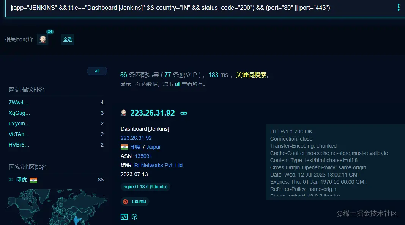The width and height of the screenshot is (405, 225).
Task: Click the Jenkins favicon next to the IP
Action: click(123, 112)
